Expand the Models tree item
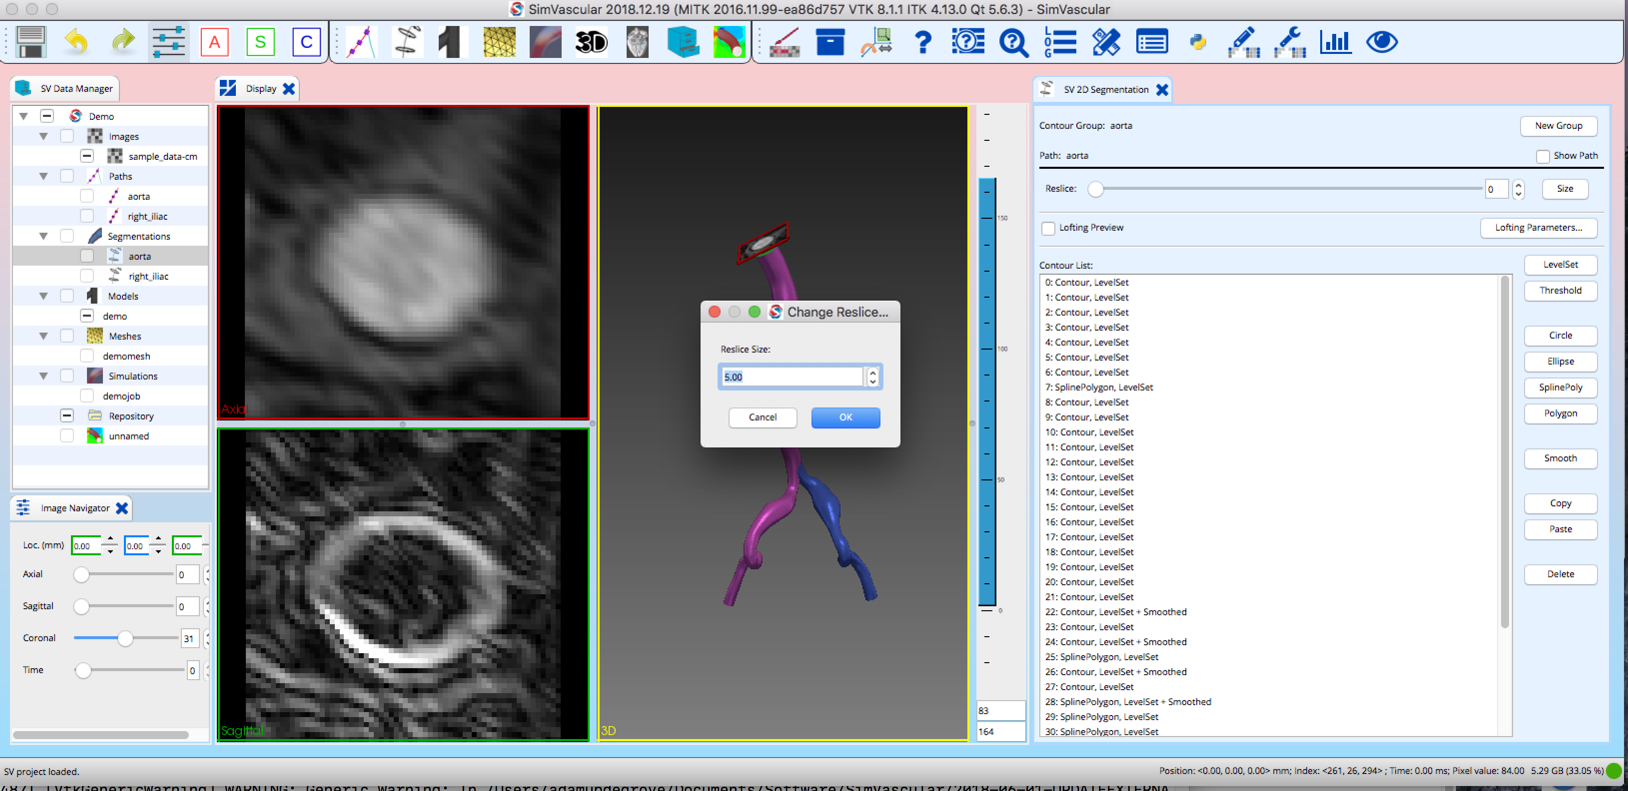Image resolution: width=1628 pixels, height=791 pixels. (x=43, y=295)
